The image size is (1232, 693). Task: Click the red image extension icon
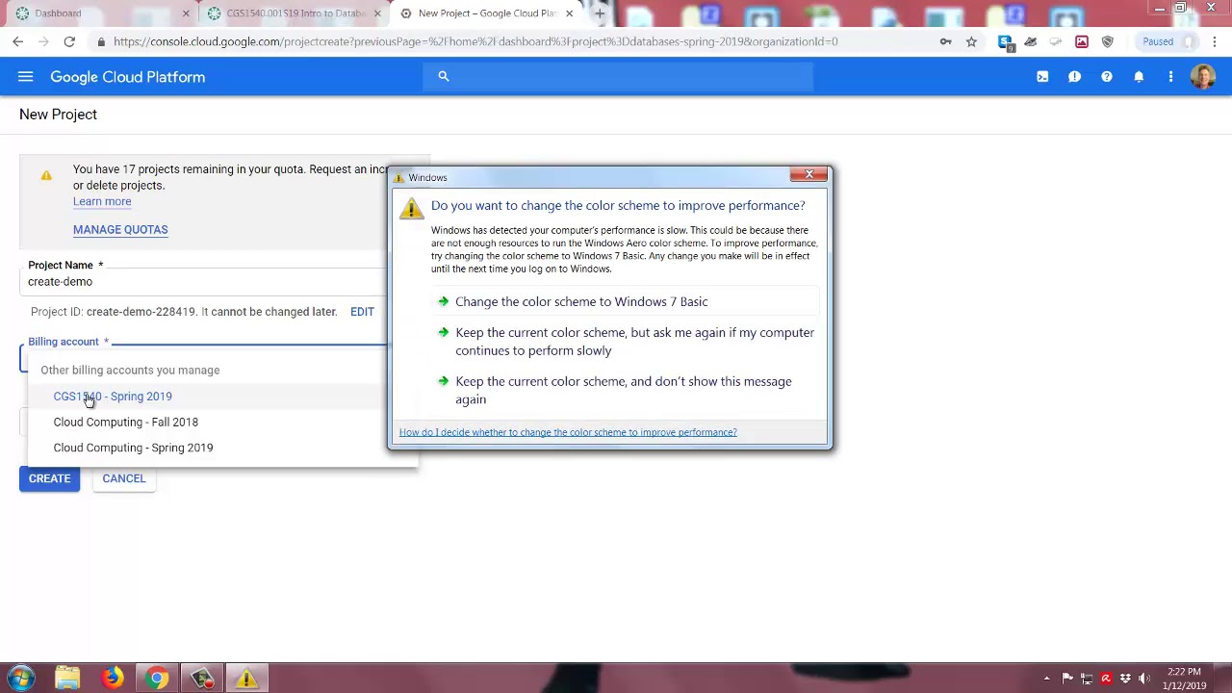1082,41
